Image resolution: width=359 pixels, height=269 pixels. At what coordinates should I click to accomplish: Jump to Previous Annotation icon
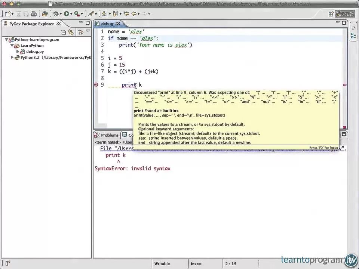click(x=115, y=14)
